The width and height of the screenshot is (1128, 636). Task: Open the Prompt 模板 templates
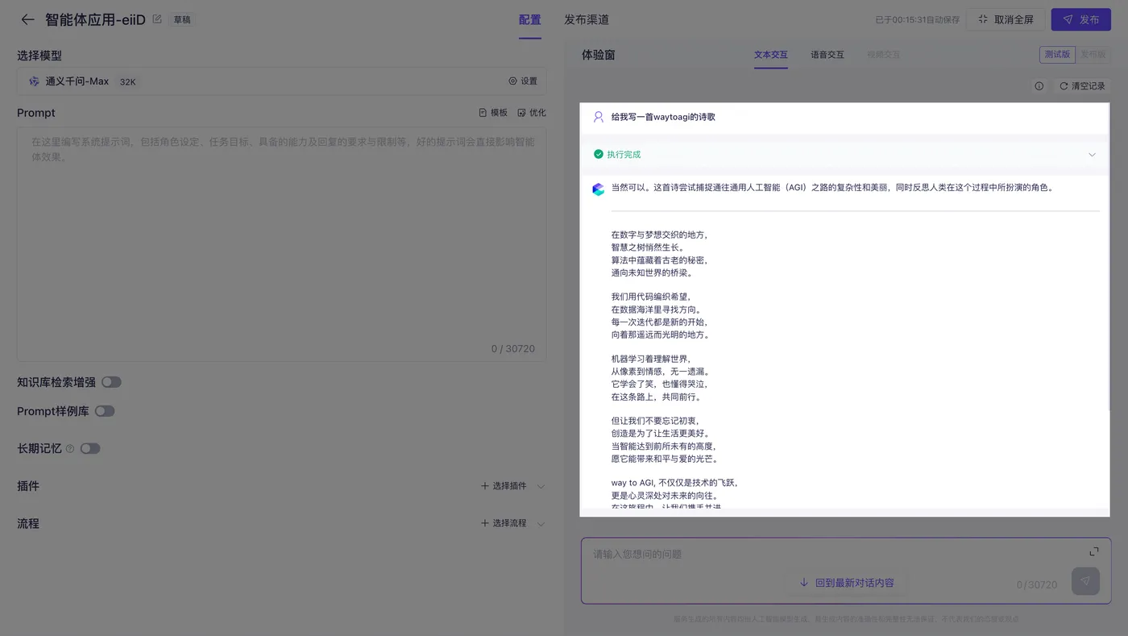[493, 113]
